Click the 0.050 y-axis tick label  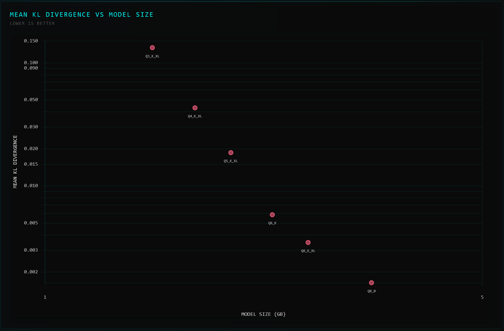pos(31,100)
